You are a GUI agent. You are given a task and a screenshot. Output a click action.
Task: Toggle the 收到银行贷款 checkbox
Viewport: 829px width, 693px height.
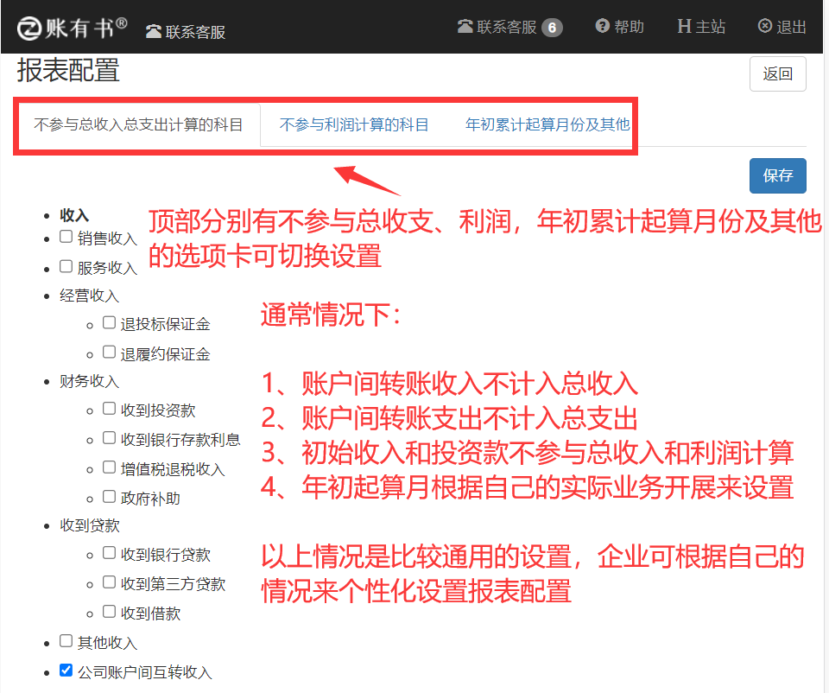point(109,553)
